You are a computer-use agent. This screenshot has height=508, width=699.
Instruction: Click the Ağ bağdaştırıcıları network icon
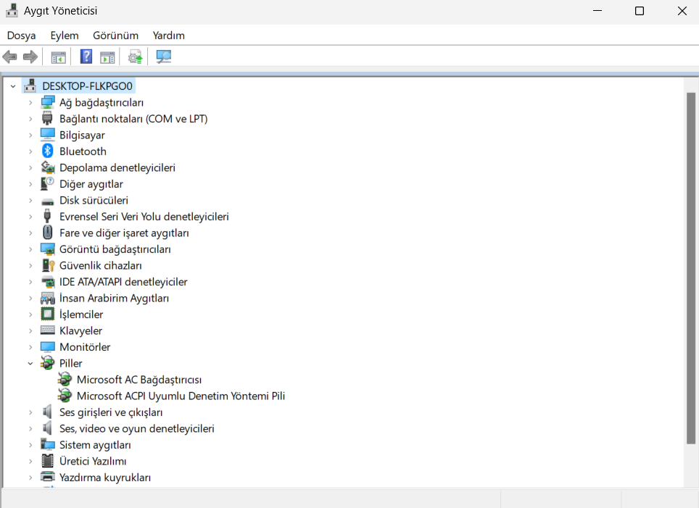[x=47, y=102]
